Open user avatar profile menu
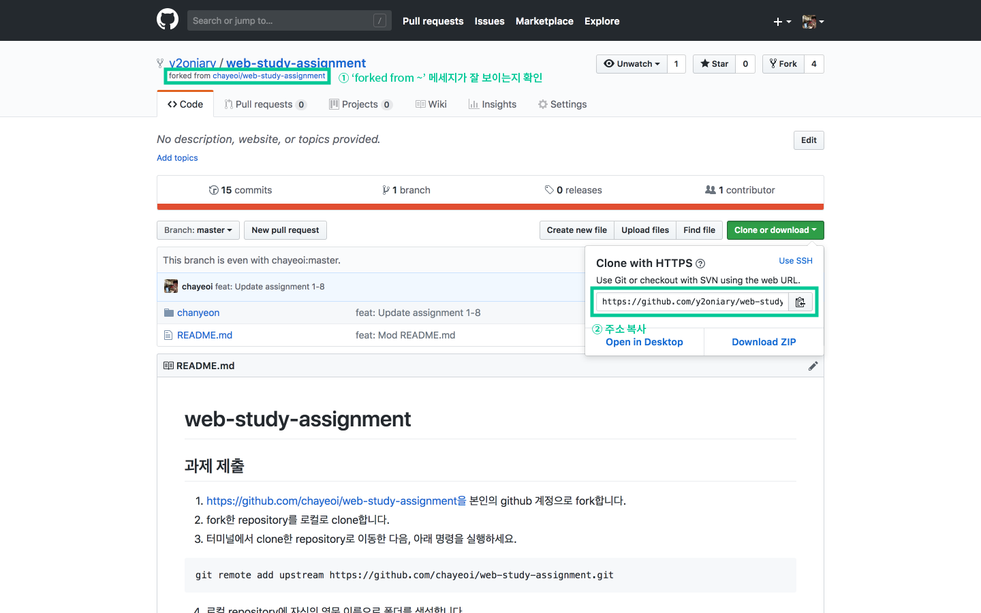The image size is (981, 613). [x=813, y=22]
